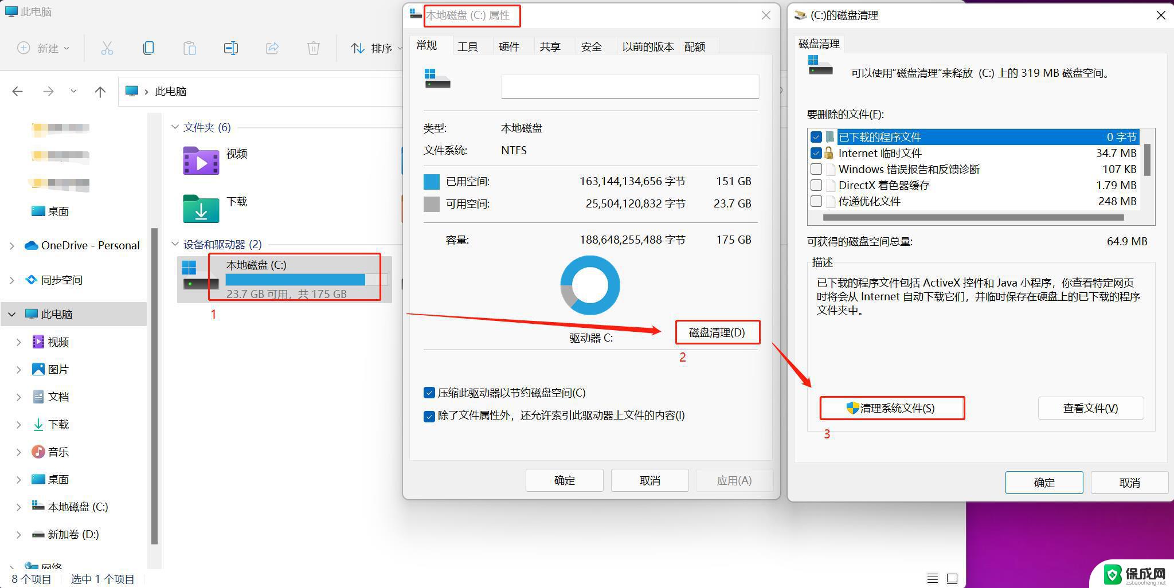The height and width of the screenshot is (588, 1174).
Task: Click the Cut scissors icon in Explorer toolbar
Action: pos(107,48)
